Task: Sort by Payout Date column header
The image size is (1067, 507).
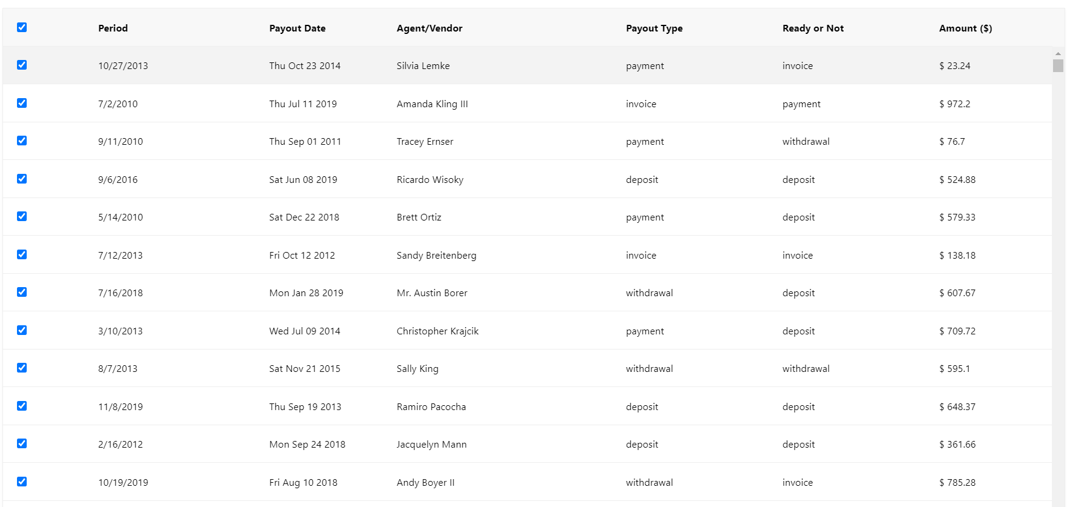Action: tap(297, 28)
